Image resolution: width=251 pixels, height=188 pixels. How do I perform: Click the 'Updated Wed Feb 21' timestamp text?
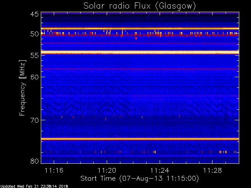click(34, 186)
